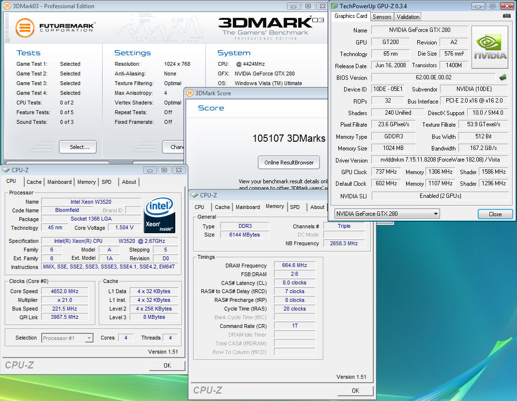Viewport: 517px width, 401px height.
Task: Click the GPU-Z title bar icon
Action: [335, 6]
